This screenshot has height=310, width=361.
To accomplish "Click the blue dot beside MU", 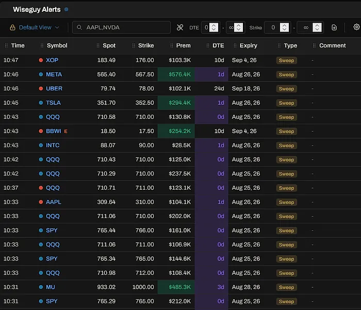I will [41, 287].
